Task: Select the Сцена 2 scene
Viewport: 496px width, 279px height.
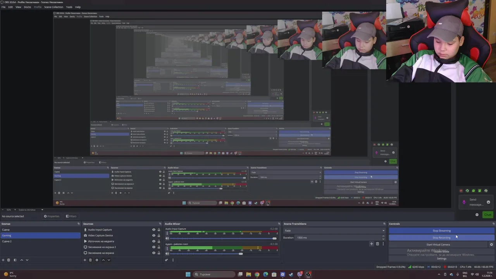Action: tap(40, 241)
